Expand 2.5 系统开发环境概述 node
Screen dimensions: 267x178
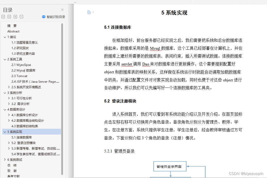[9, 87]
